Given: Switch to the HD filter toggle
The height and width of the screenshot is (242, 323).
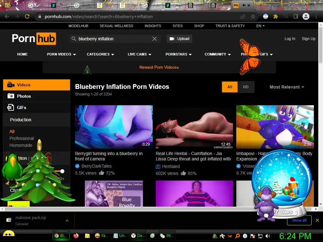Looking at the screenshot, I should click(x=245, y=87).
